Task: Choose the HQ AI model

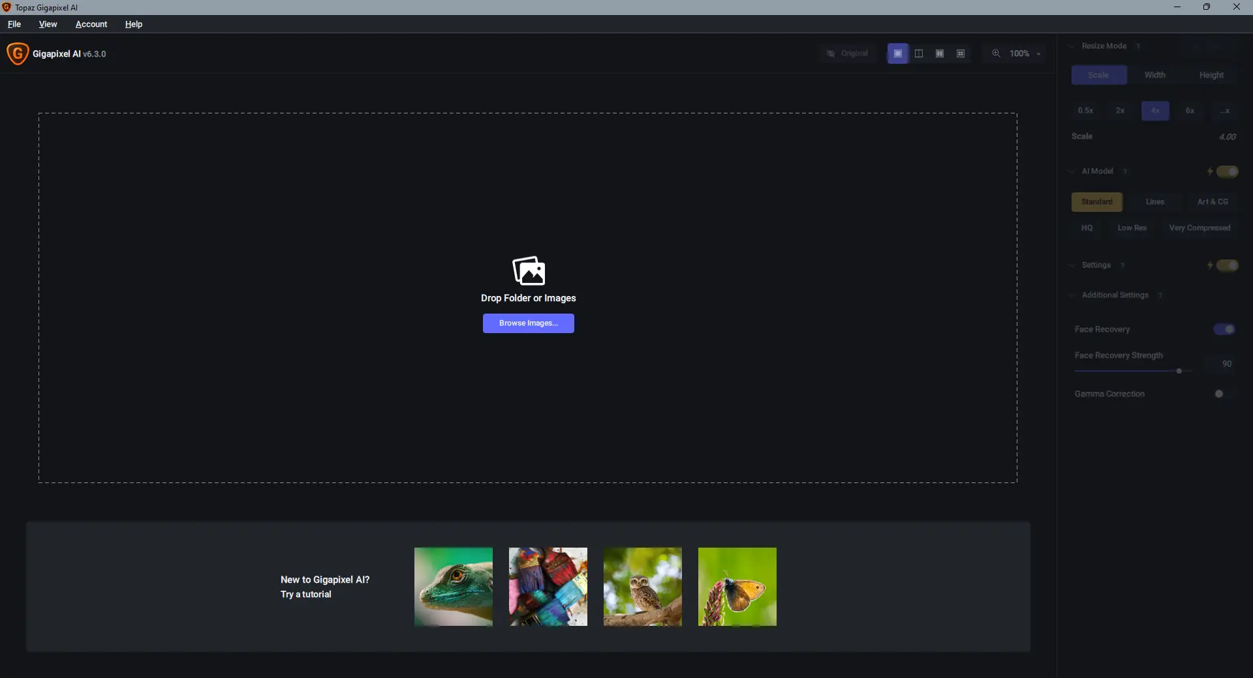Action: 1087,228
